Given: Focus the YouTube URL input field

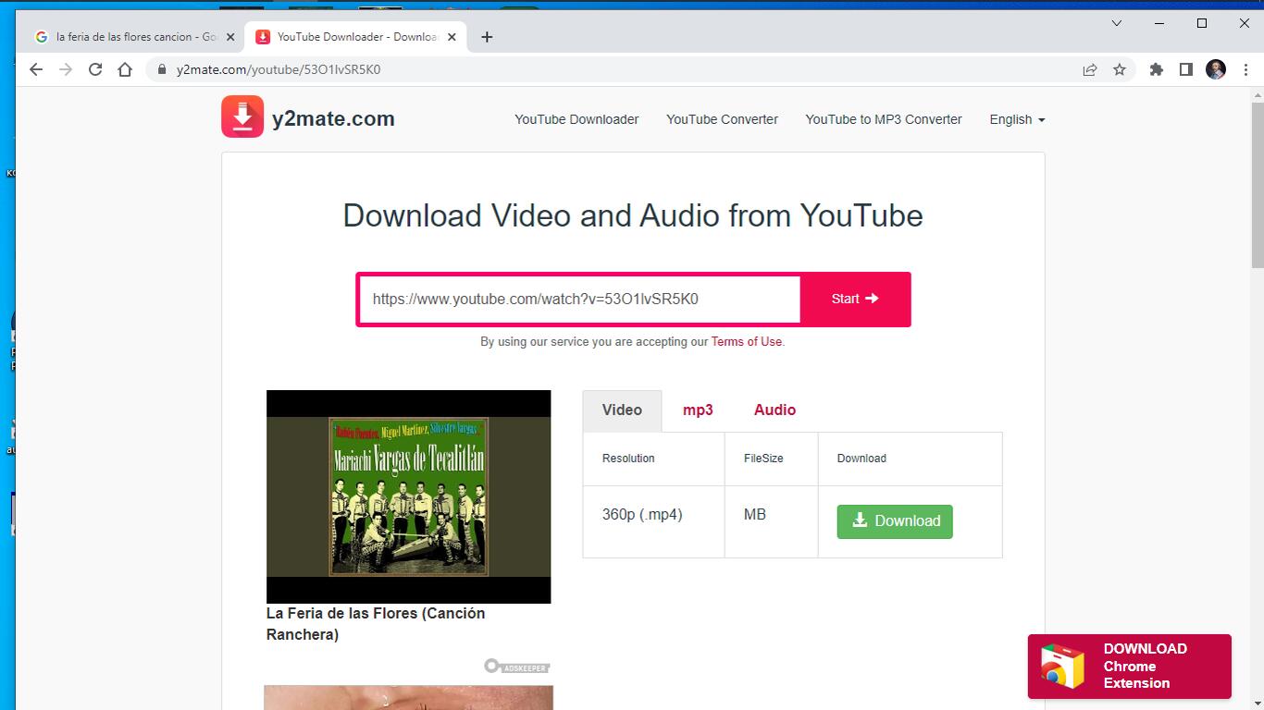Looking at the screenshot, I should 580,299.
